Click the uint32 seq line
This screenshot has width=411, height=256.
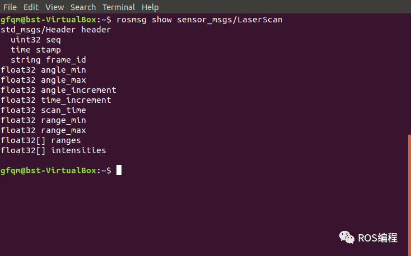coord(36,40)
